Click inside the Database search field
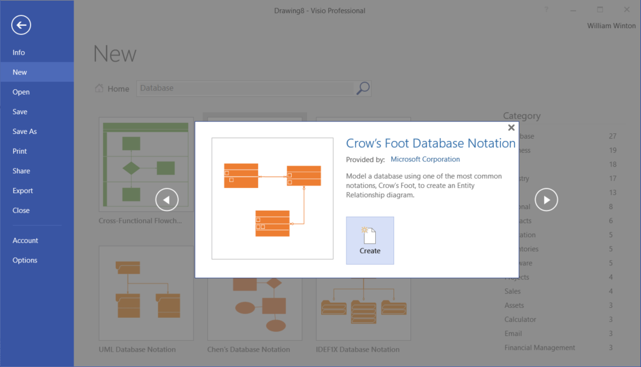 [235, 88]
